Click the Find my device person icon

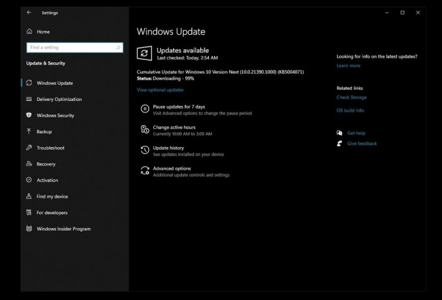coord(29,196)
